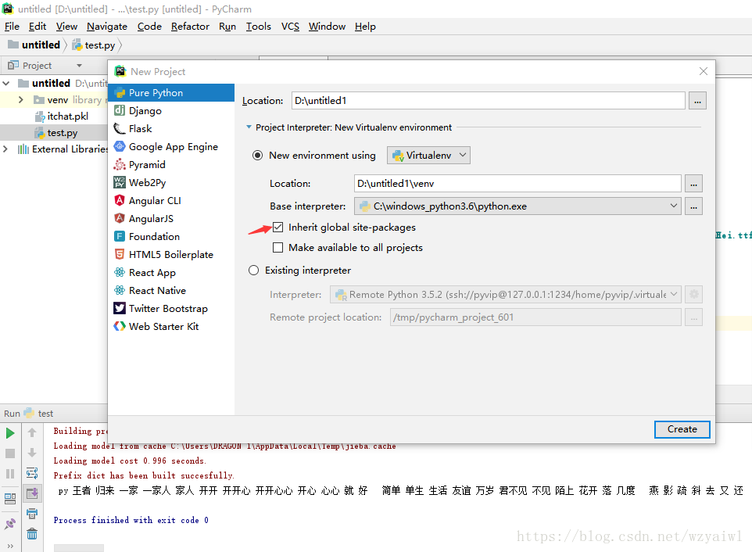This screenshot has width=752, height=552.
Task: Click project Location field D:\untitled1
Action: point(489,101)
